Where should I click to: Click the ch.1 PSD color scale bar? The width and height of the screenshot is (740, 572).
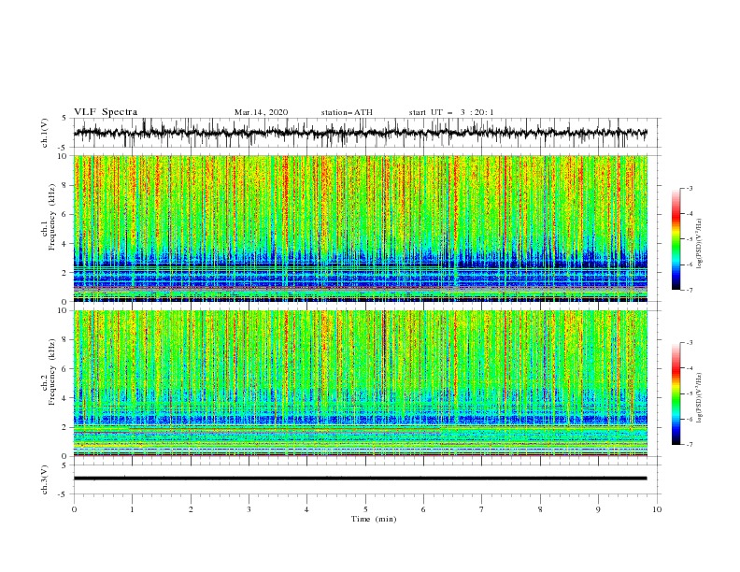point(676,239)
